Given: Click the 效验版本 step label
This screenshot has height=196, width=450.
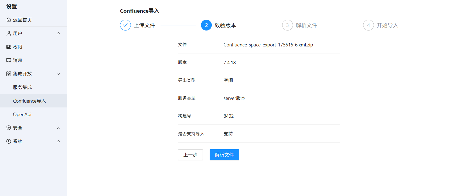Looking at the screenshot, I should [x=225, y=25].
